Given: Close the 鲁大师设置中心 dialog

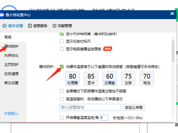Looking at the screenshot, I should point(172,14).
